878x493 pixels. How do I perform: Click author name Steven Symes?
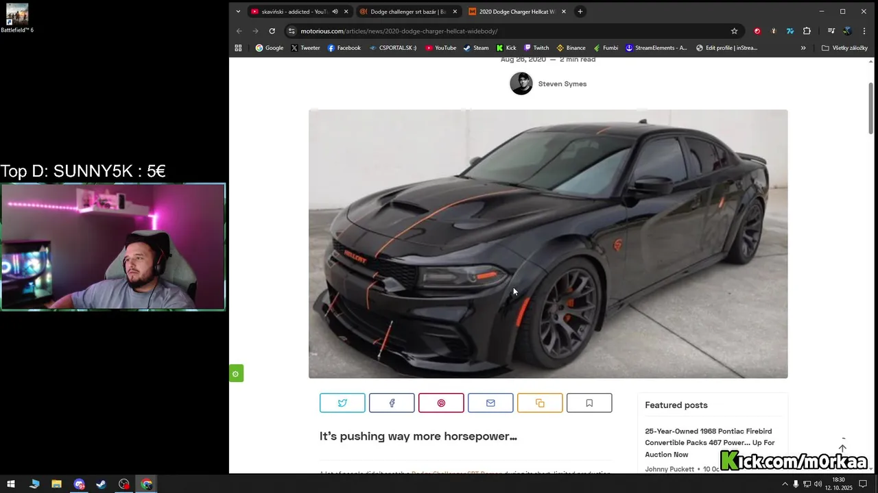pos(562,84)
